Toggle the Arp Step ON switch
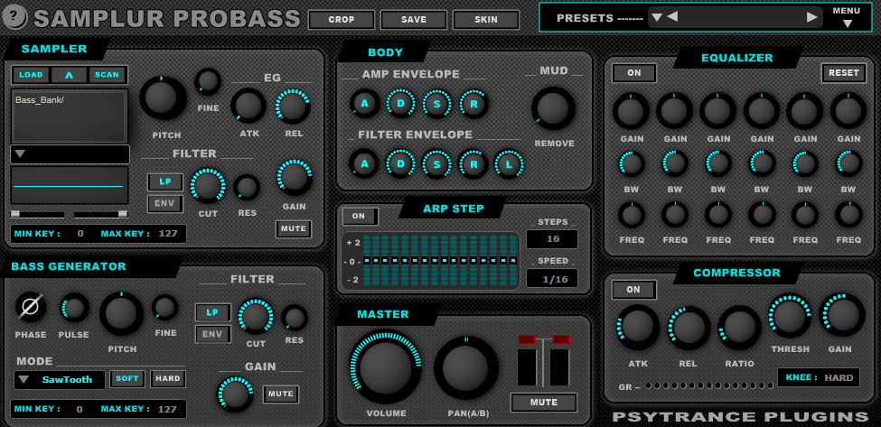 360,216
